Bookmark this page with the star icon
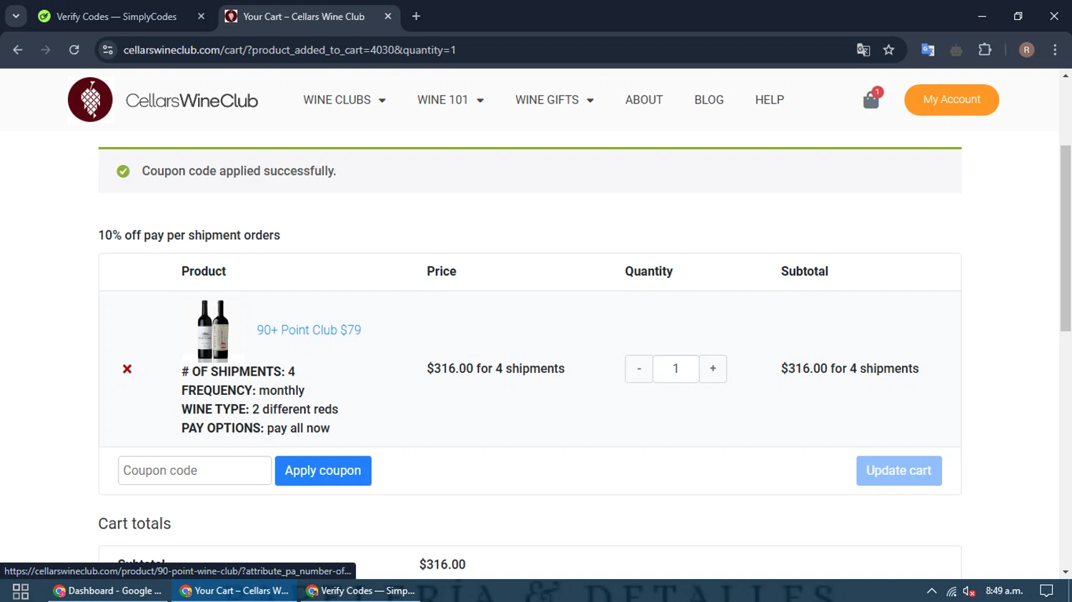This screenshot has height=602, width=1072. 888,50
